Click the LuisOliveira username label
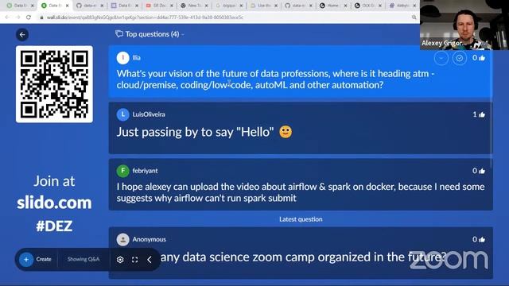The width and height of the screenshot is (509, 286). [x=149, y=114]
